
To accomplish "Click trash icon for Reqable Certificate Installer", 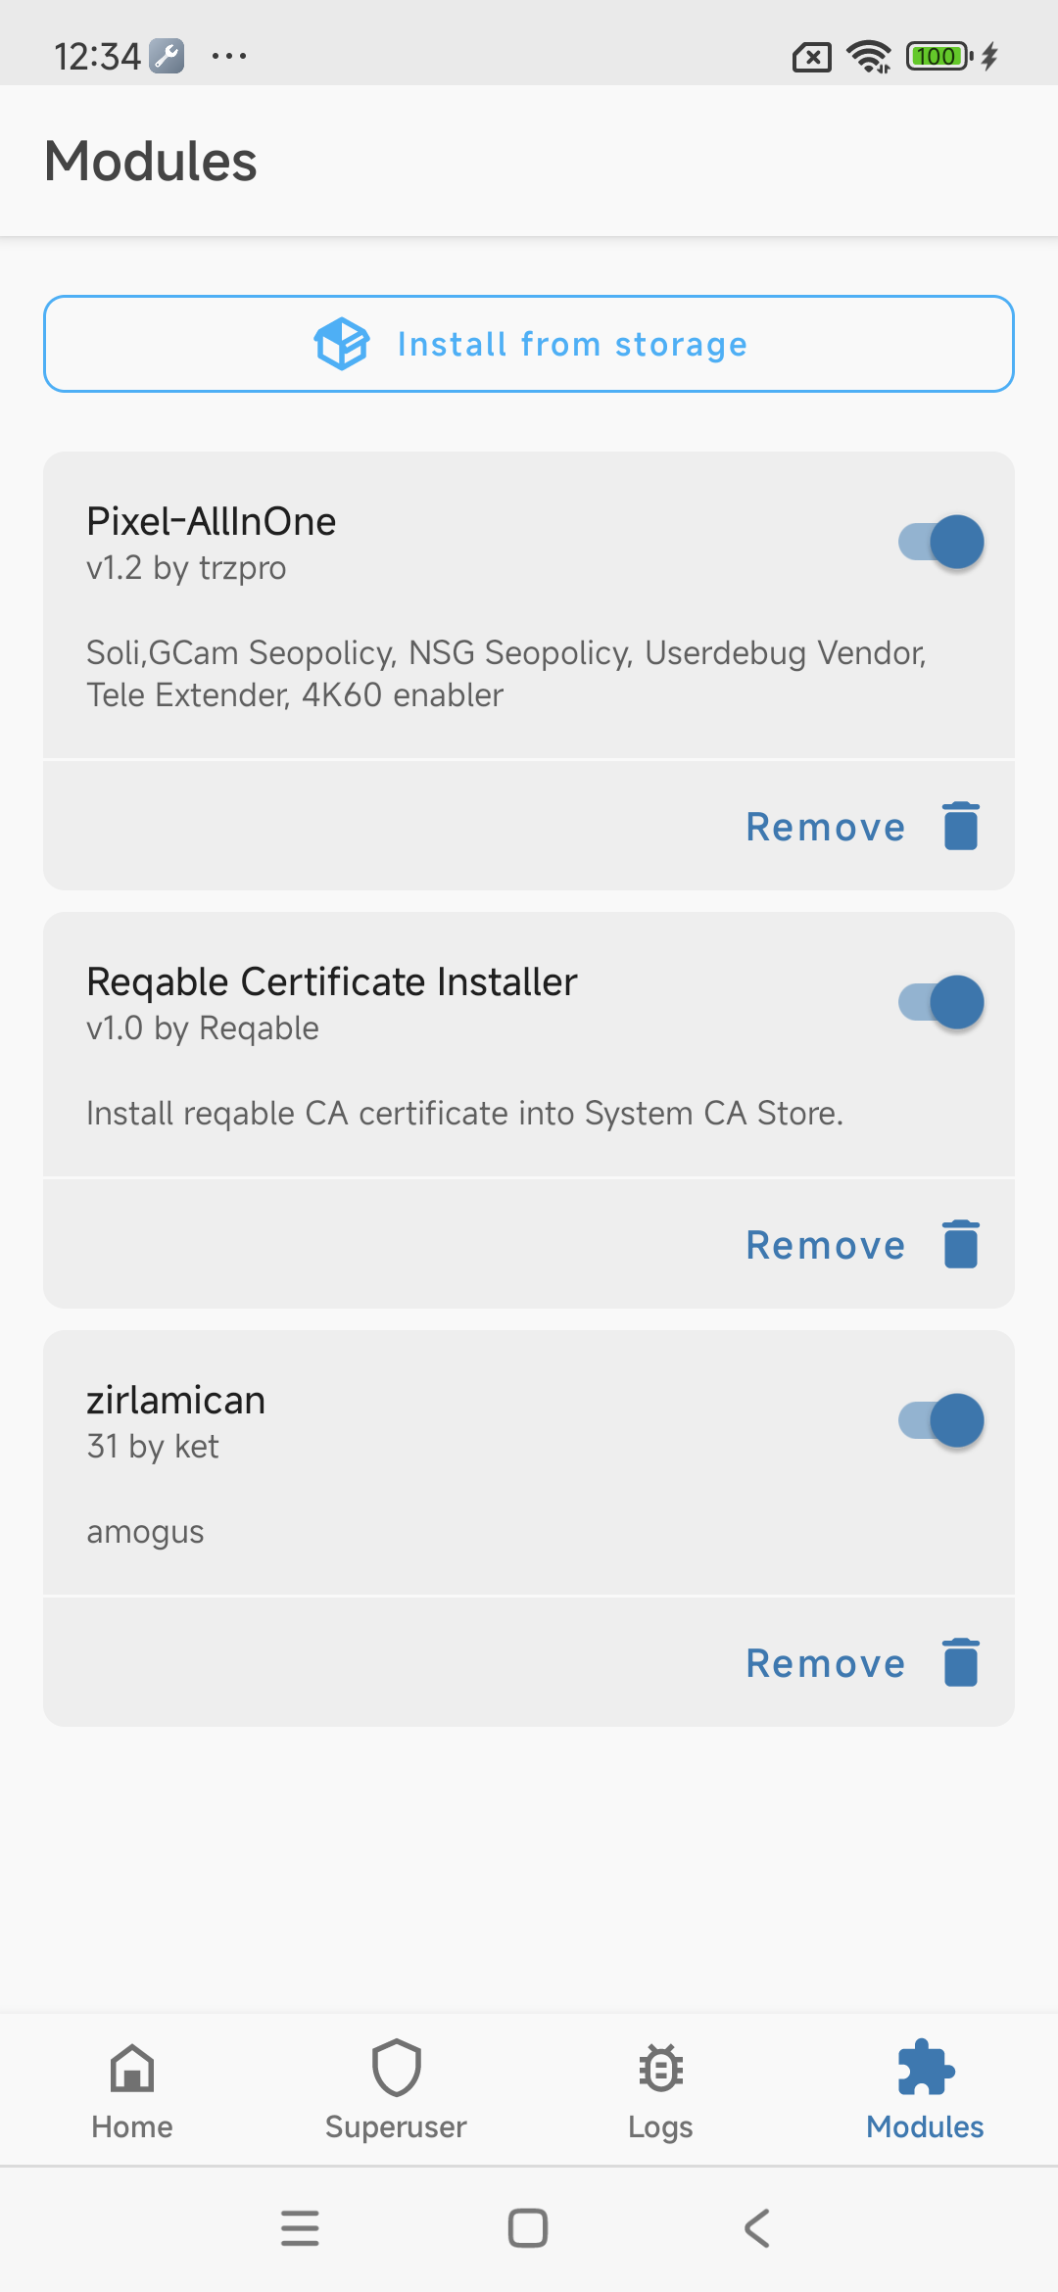I will coord(961,1244).
